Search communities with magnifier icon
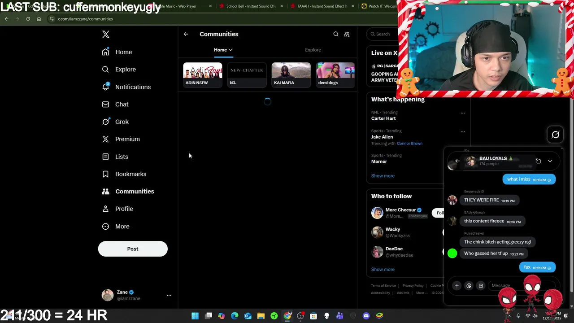Image resolution: width=574 pixels, height=323 pixels. pos(336,34)
